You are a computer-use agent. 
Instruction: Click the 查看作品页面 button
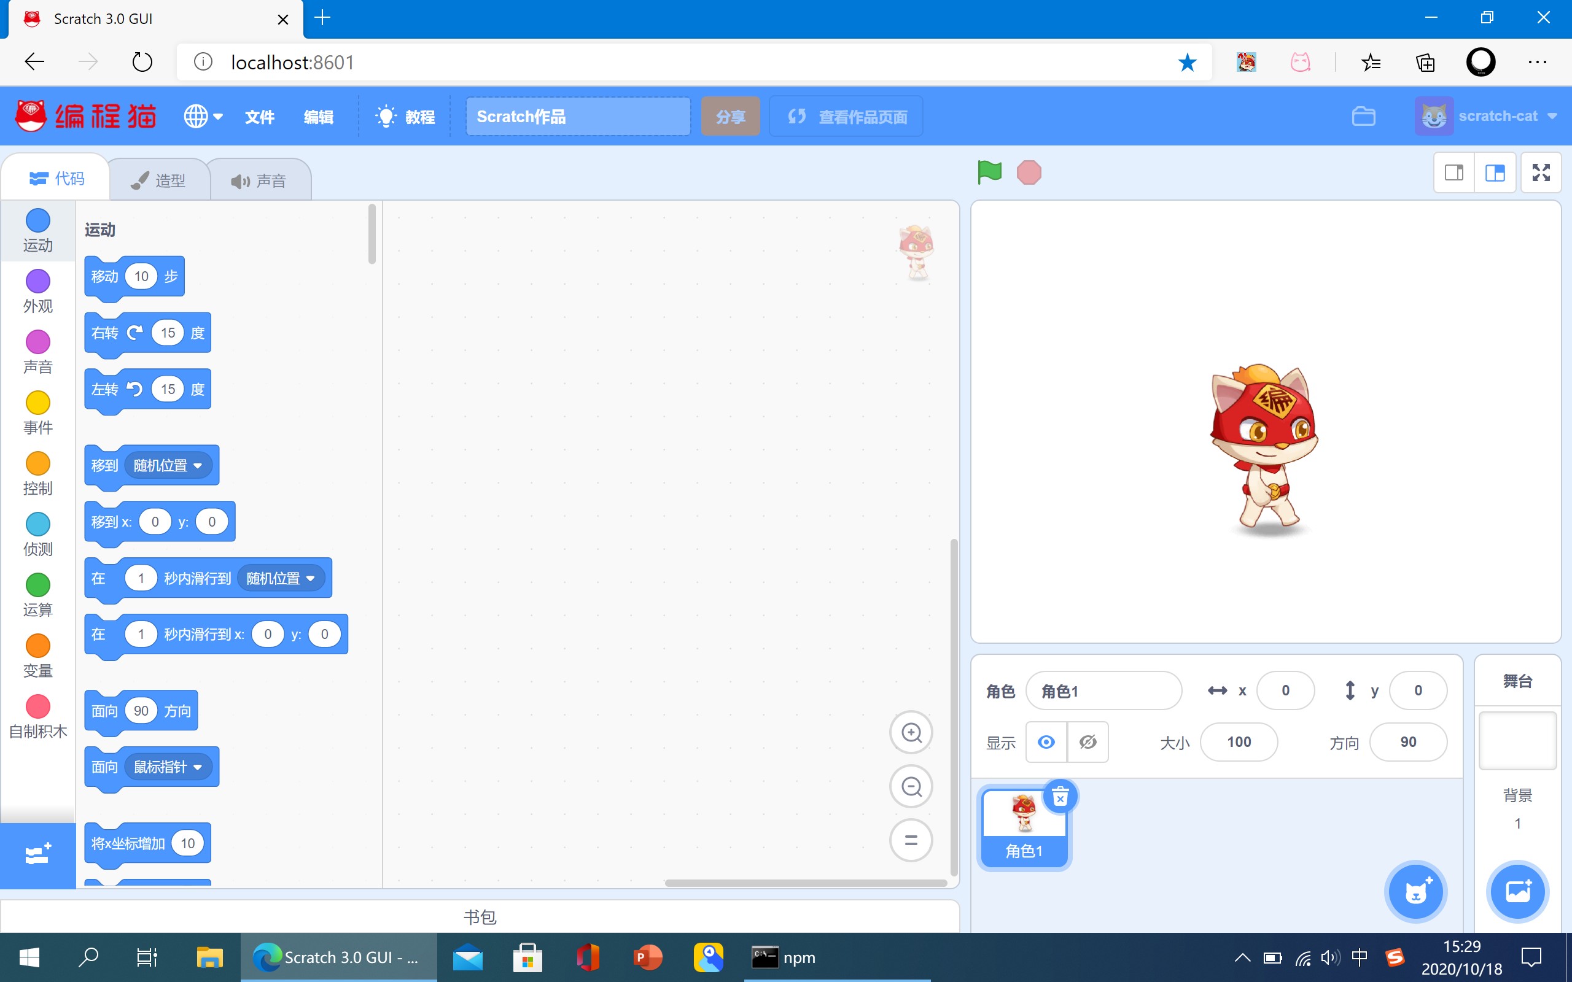click(846, 116)
